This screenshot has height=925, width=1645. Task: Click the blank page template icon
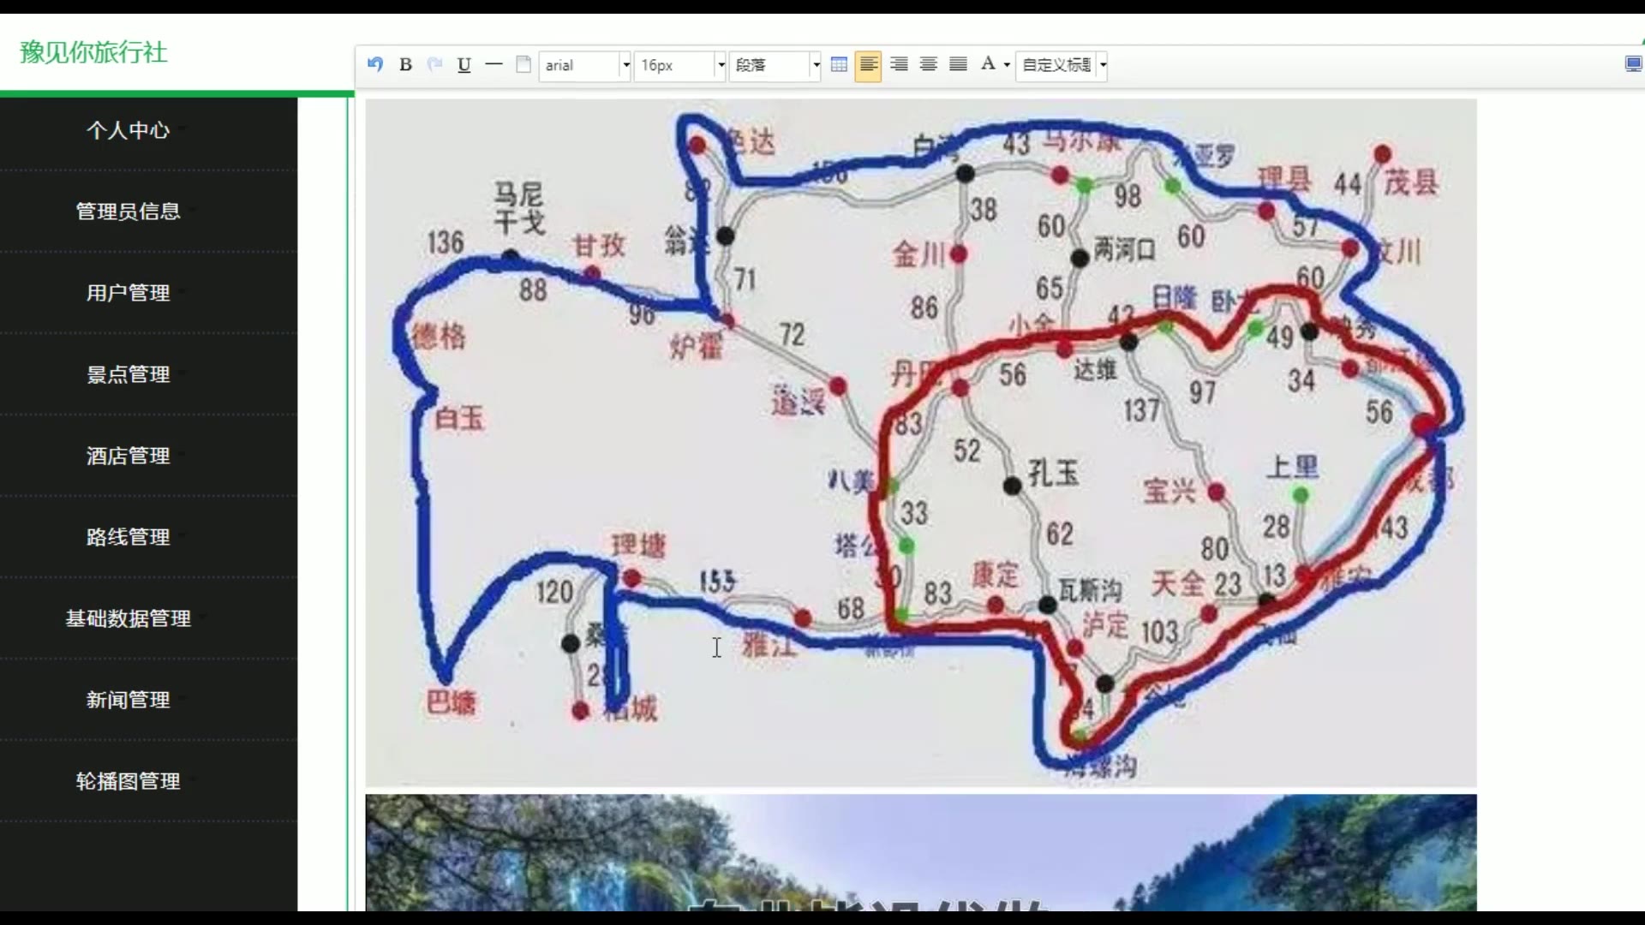[x=523, y=64]
